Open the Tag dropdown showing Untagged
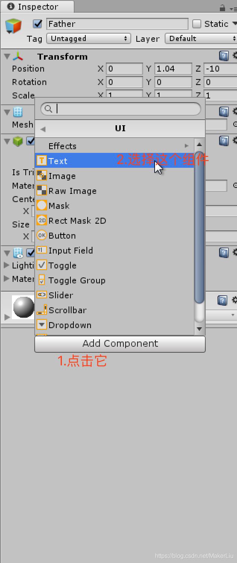The width and height of the screenshot is (237, 563). pyautogui.click(x=89, y=38)
